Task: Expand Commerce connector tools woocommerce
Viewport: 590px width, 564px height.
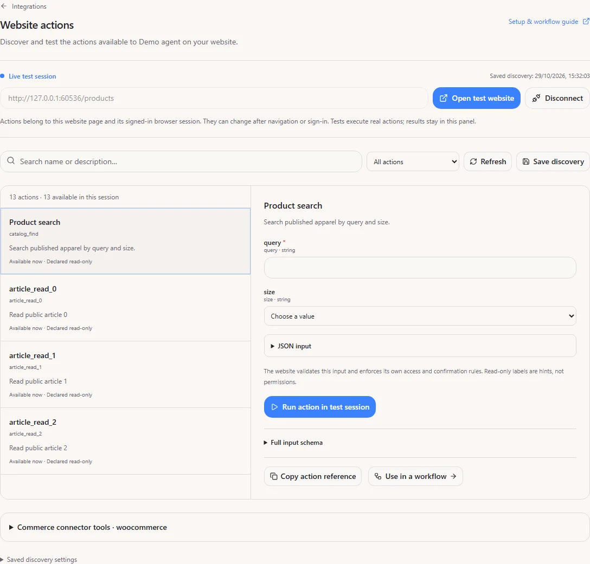Action: point(295,527)
